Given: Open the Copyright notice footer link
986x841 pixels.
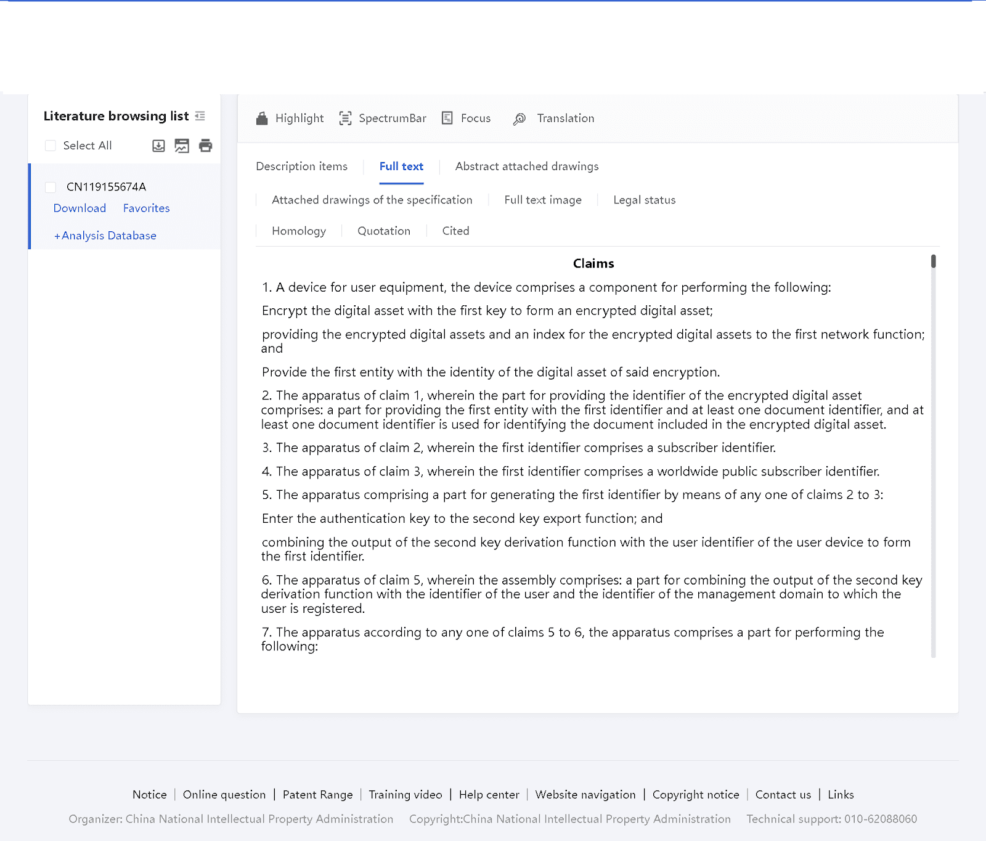Looking at the screenshot, I should [x=696, y=795].
